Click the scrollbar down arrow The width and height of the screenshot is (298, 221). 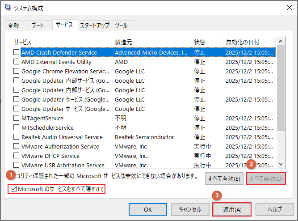click(x=281, y=164)
